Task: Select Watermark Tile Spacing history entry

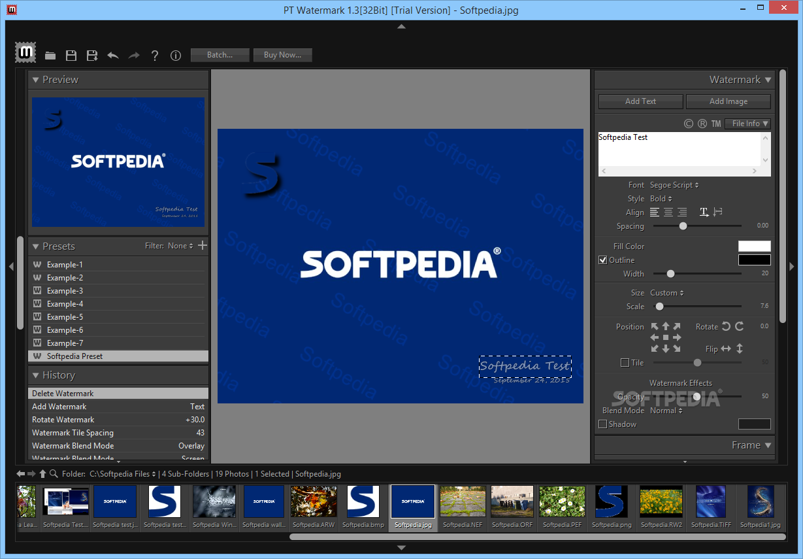Action: tap(118, 433)
